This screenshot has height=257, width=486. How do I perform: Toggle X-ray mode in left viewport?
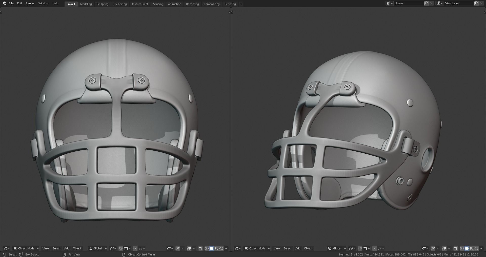pos(200,248)
